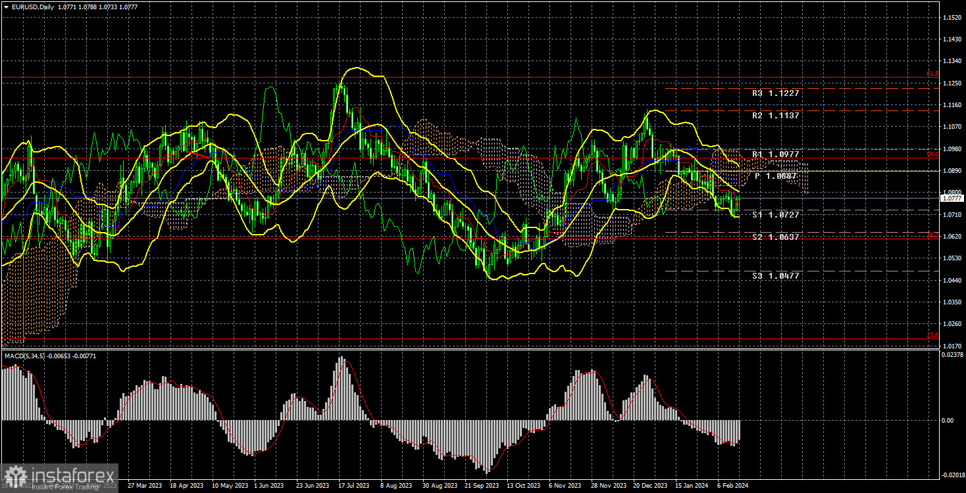Click the 23.6 Fibonacci level label

click(932, 335)
